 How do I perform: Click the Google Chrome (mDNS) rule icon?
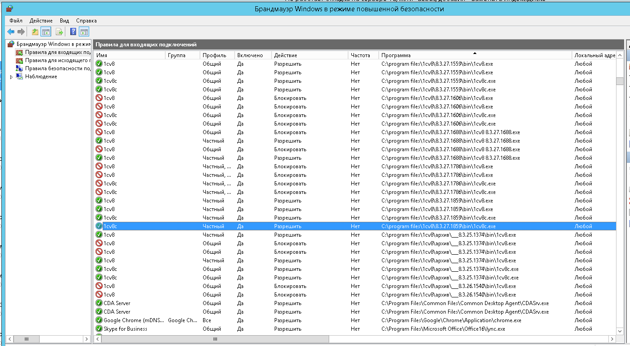(x=99, y=320)
